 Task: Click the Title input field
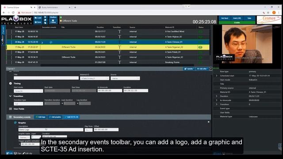(46, 78)
